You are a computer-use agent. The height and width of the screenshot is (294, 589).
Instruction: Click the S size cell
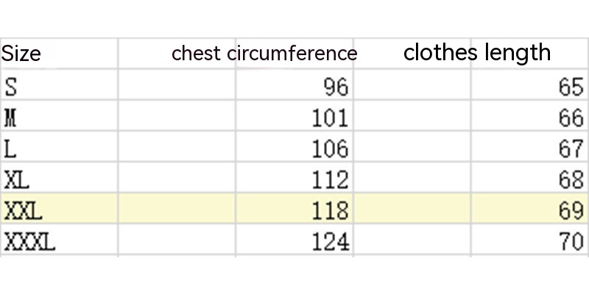[x=11, y=87]
